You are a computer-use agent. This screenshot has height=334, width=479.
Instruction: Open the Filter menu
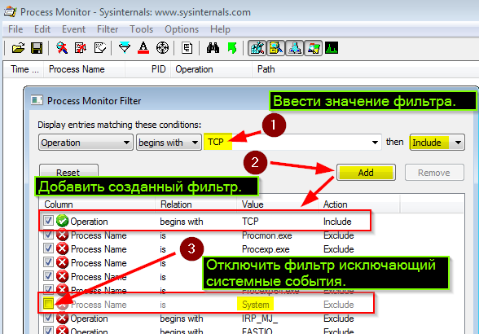[108, 29]
